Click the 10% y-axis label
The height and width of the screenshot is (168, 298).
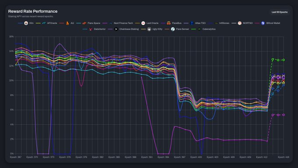pos(11,80)
